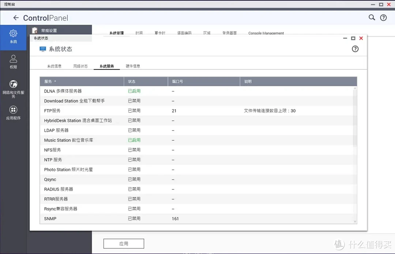This screenshot has height=254, width=395.
Task: Disable the Music Station service
Action: tap(134, 140)
